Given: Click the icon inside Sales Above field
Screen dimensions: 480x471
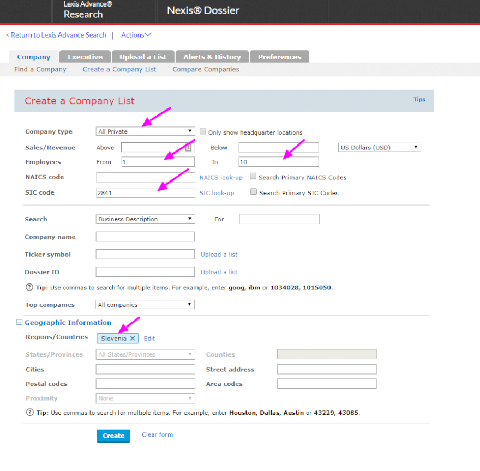Looking at the screenshot, I should coord(188,148).
